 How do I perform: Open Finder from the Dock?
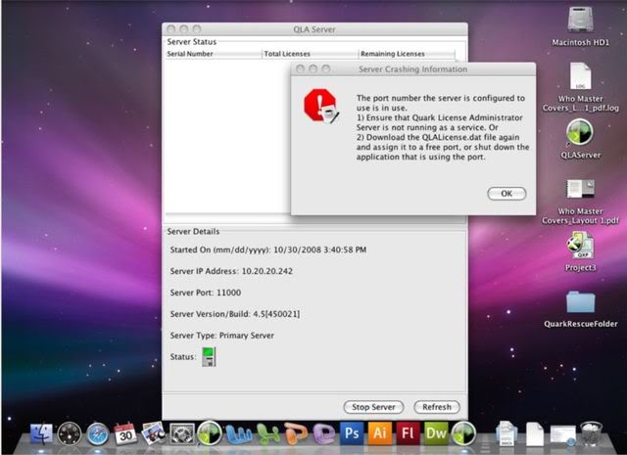click(x=41, y=433)
